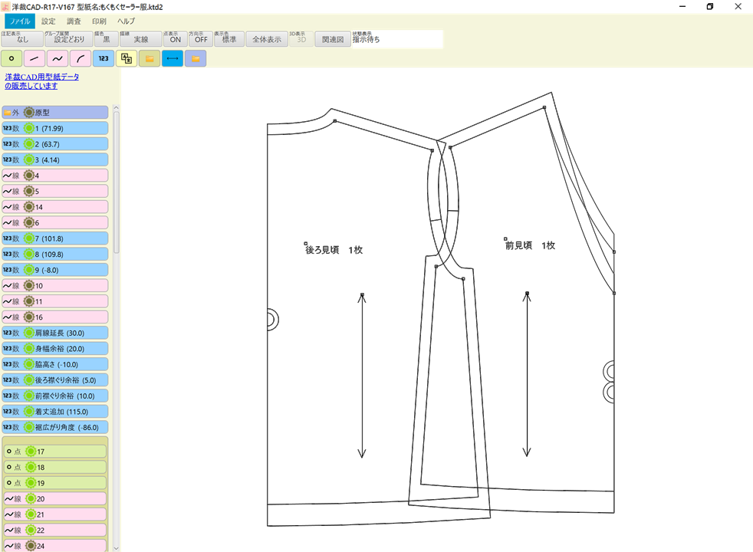The height and width of the screenshot is (552, 753).
Task: Select the wavy curve line tool
Action: [x=58, y=58]
